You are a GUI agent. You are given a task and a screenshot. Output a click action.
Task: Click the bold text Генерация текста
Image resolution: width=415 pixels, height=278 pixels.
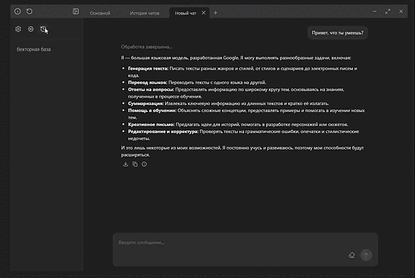(148, 68)
